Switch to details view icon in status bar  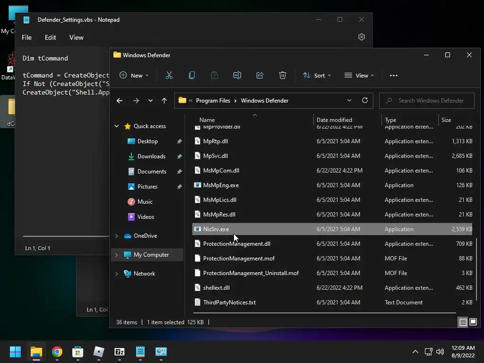463,322
